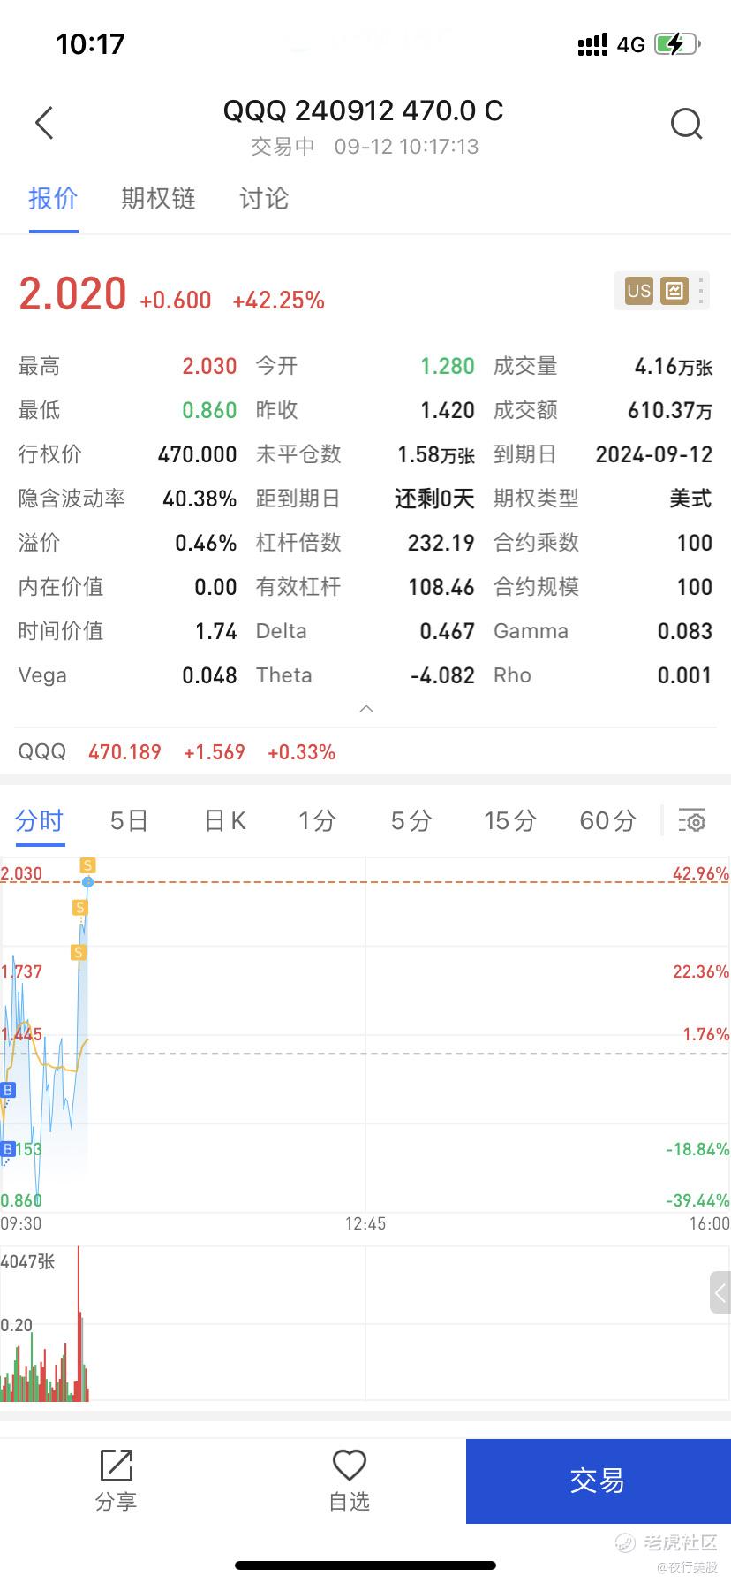Image resolution: width=731 pixels, height=1584 pixels.
Task: Tap the 隐含波动率 value 40.38%
Action: pos(200,499)
